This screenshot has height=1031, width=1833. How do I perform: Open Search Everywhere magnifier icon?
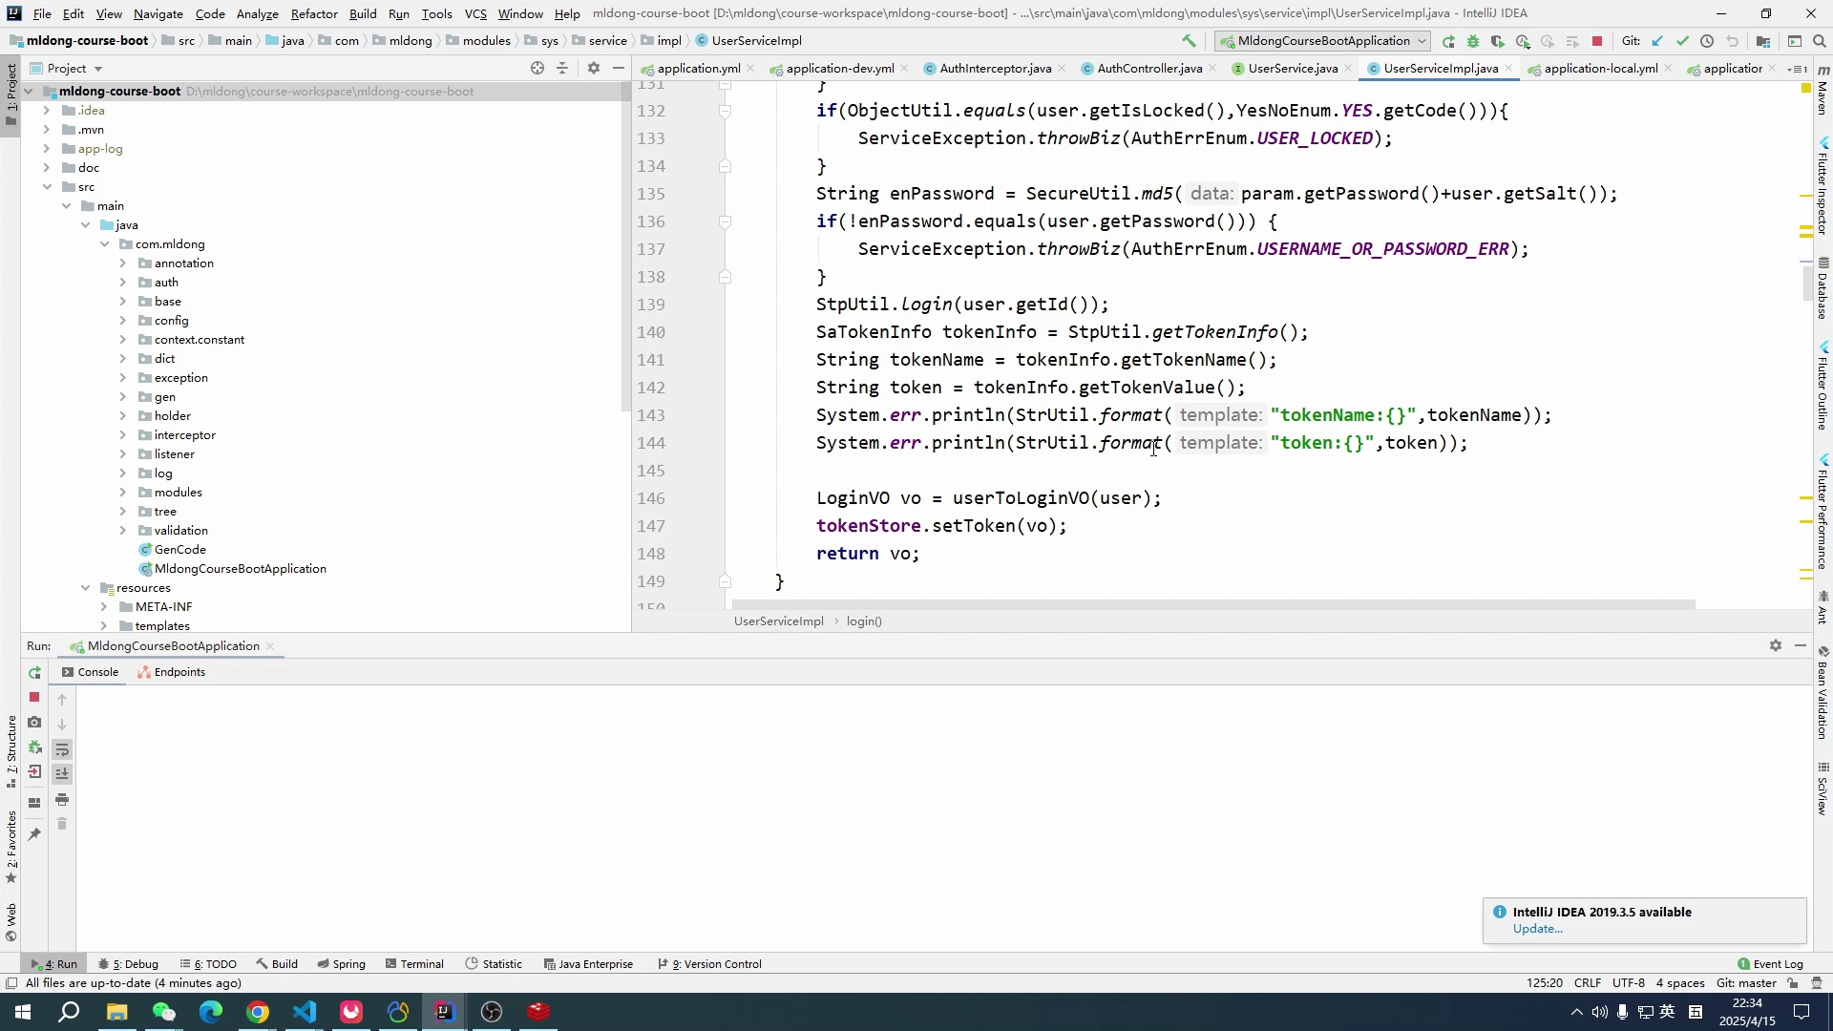pyautogui.click(x=1820, y=41)
